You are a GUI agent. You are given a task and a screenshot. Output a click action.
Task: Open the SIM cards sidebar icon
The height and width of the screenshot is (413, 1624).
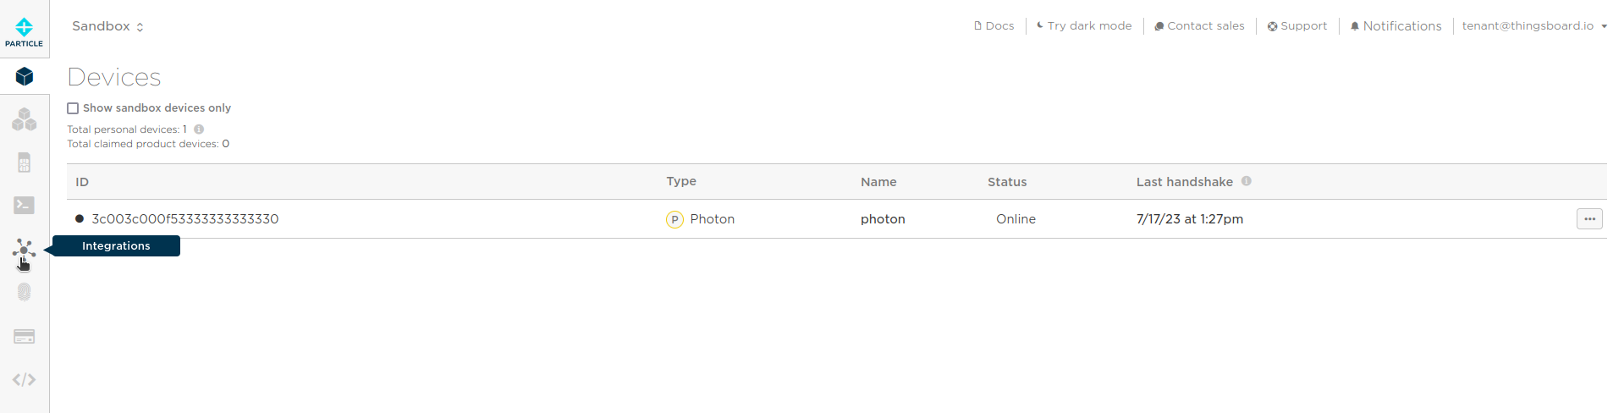(x=24, y=162)
